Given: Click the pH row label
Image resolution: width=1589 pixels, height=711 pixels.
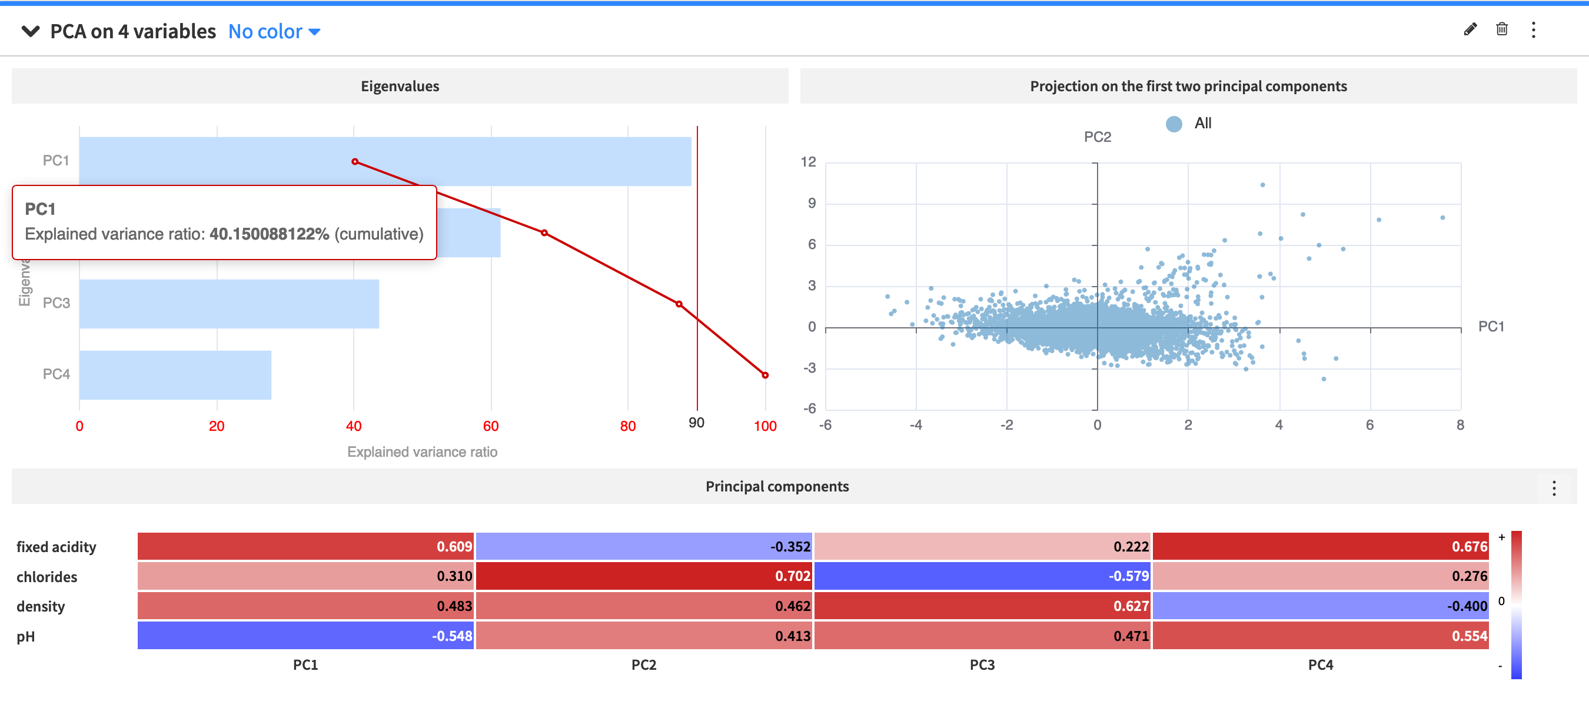Looking at the screenshot, I should (25, 636).
